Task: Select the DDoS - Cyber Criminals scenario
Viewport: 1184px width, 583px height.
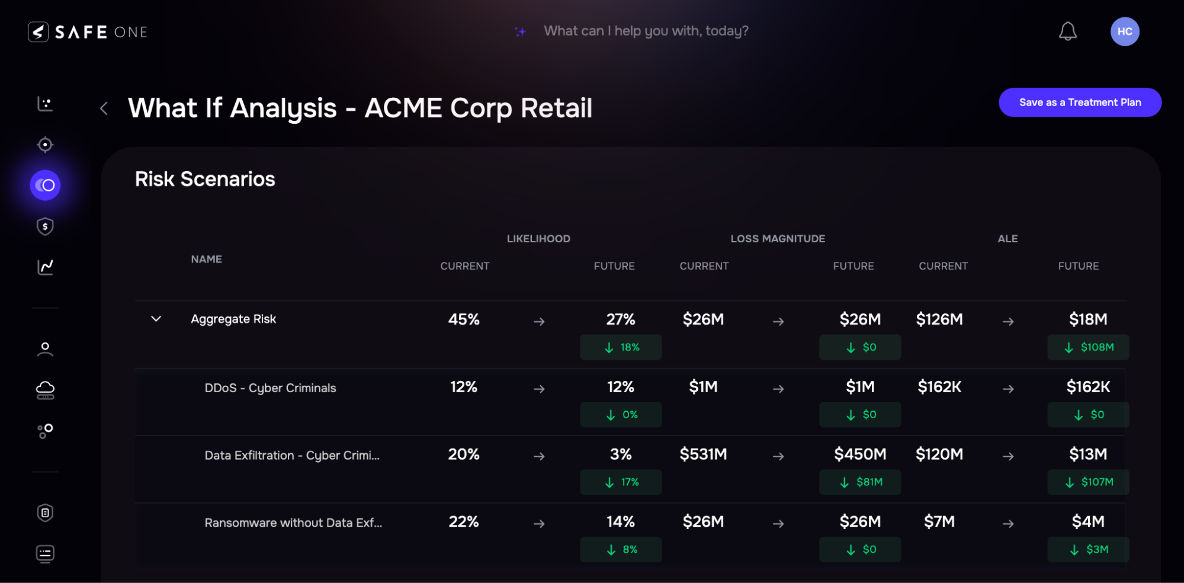Action: [x=270, y=388]
